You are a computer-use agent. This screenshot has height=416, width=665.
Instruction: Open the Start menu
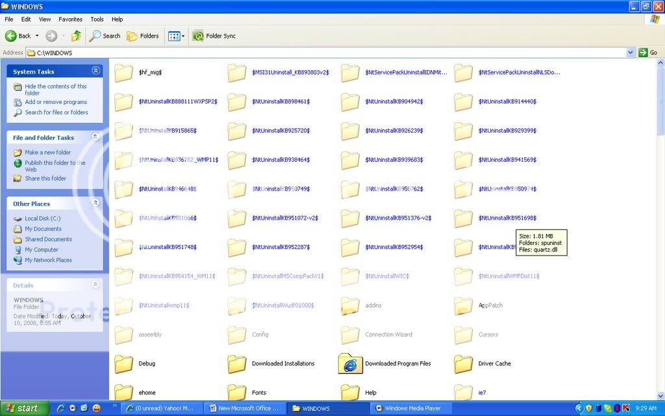25,408
